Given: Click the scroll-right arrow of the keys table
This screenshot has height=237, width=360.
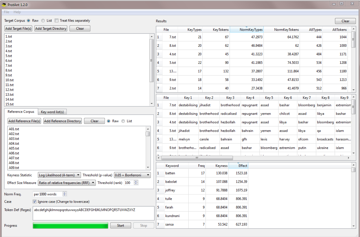Looking at the screenshot, I should pos(349,158).
